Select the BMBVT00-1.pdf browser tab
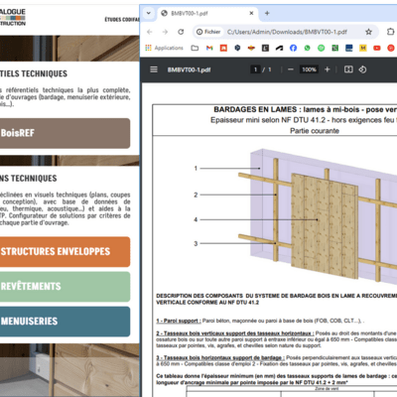The height and width of the screenshot is (397, 397). point(207,13)
